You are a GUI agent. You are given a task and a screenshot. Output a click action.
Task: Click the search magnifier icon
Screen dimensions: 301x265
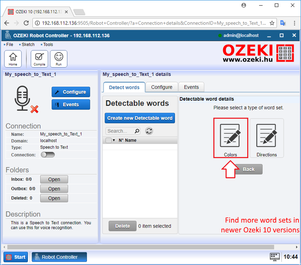tap(137, 131)
